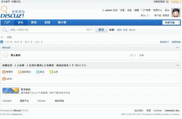Click the style switcher icon beside 切换到宽版

point(167,2)
